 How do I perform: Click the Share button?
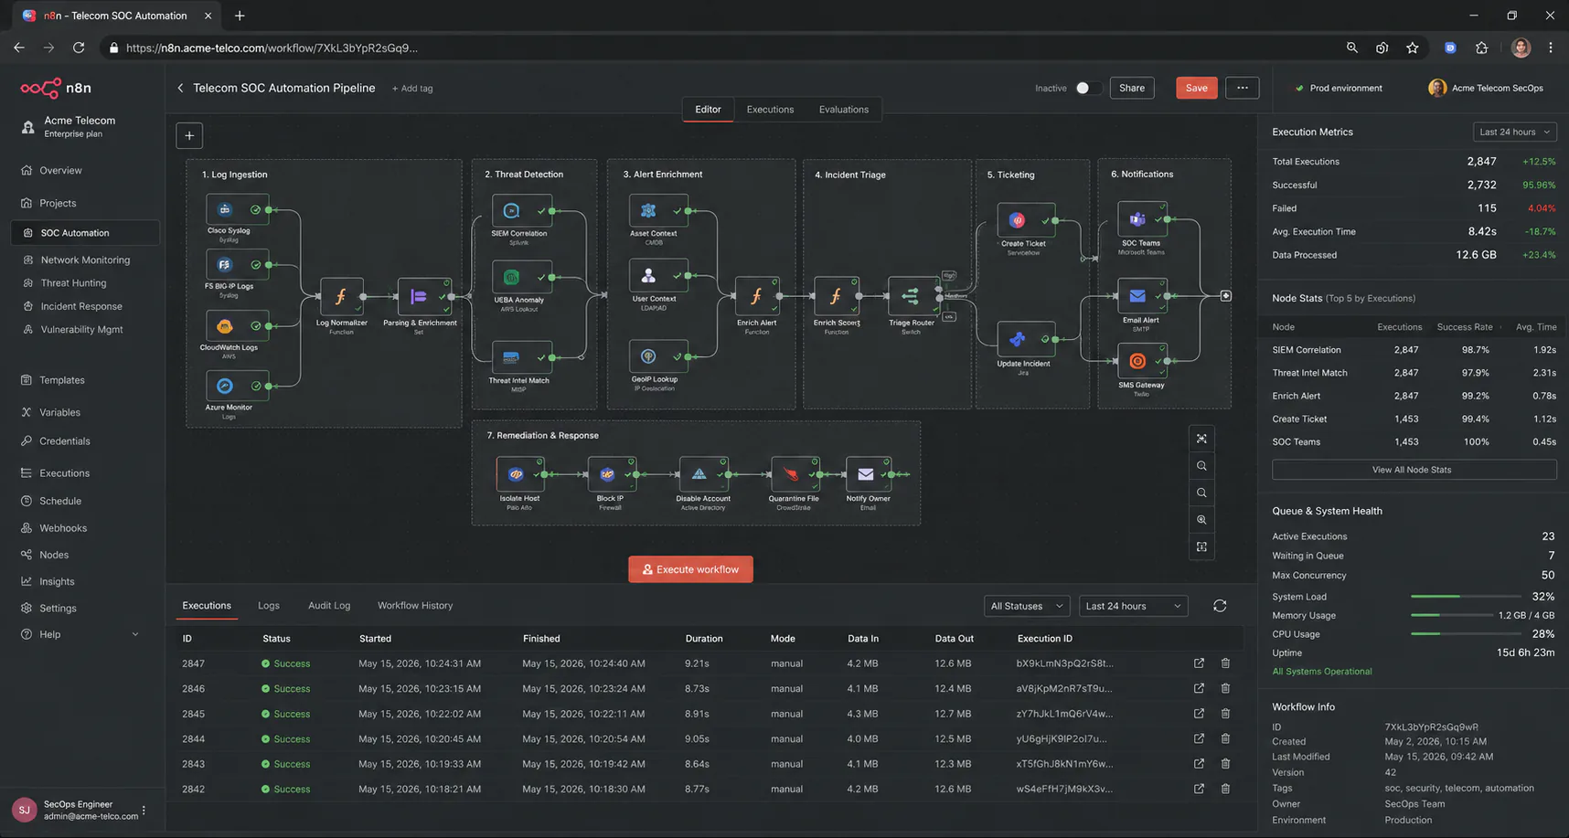[1132, 88]
